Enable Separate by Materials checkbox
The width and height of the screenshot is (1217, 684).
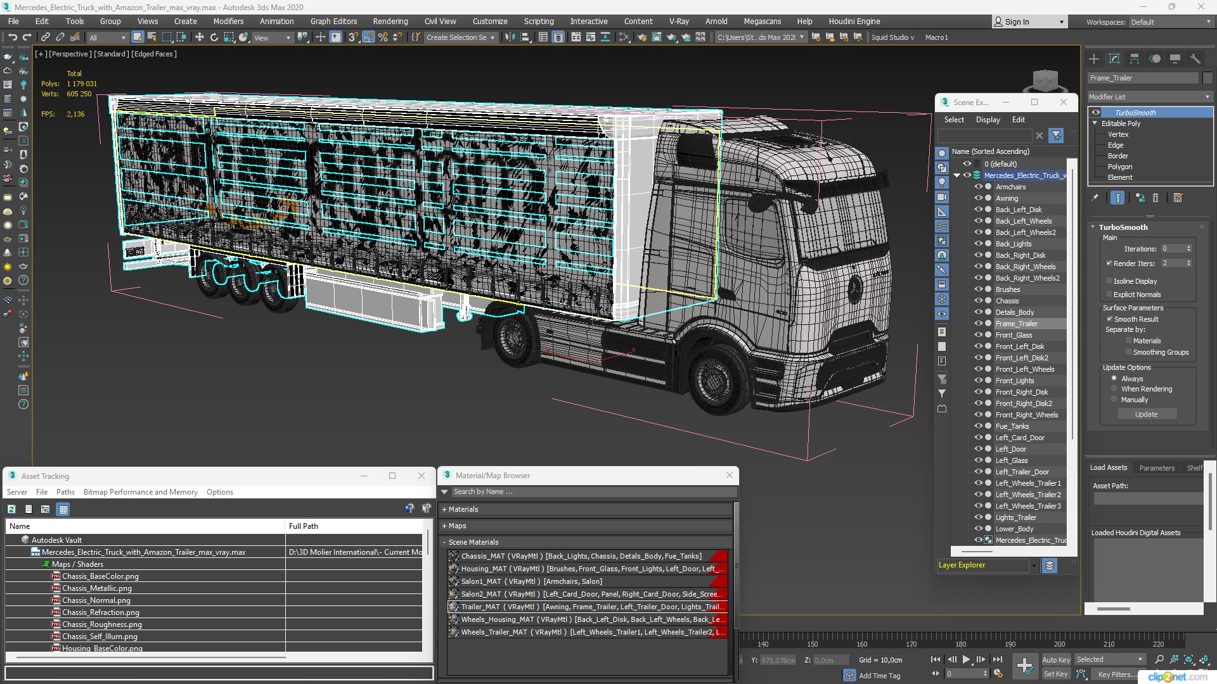tap(1128, 341)
